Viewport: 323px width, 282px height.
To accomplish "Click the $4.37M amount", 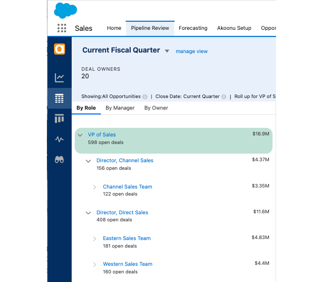I will (260, 160).
